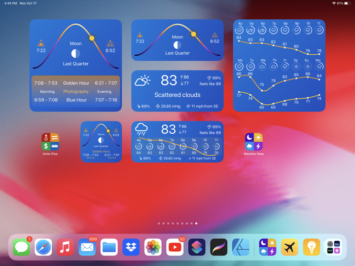Screen dimensions: 355x266
Task: Tap sunrise icon above 7:22 in large widget
Action: [41, 43]
